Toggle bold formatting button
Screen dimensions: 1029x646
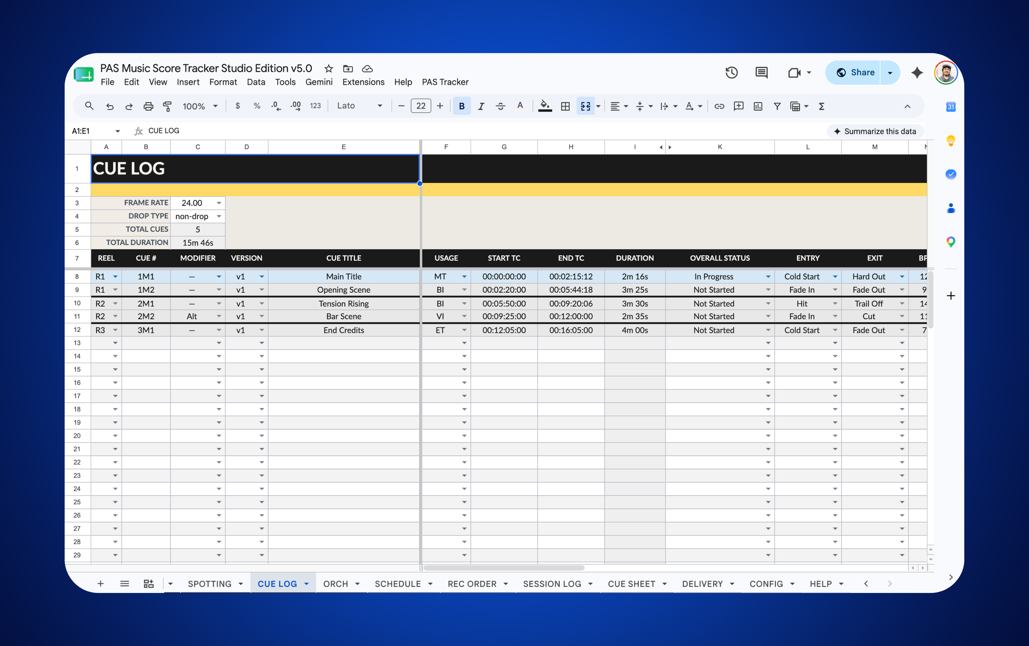coord(462,106)
